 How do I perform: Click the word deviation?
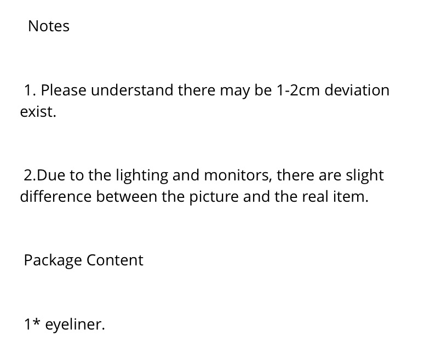(357, 90)
